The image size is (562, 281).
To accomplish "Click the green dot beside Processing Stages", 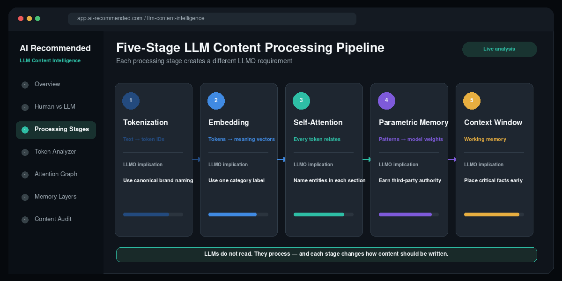I will click(x=25, y=130).
